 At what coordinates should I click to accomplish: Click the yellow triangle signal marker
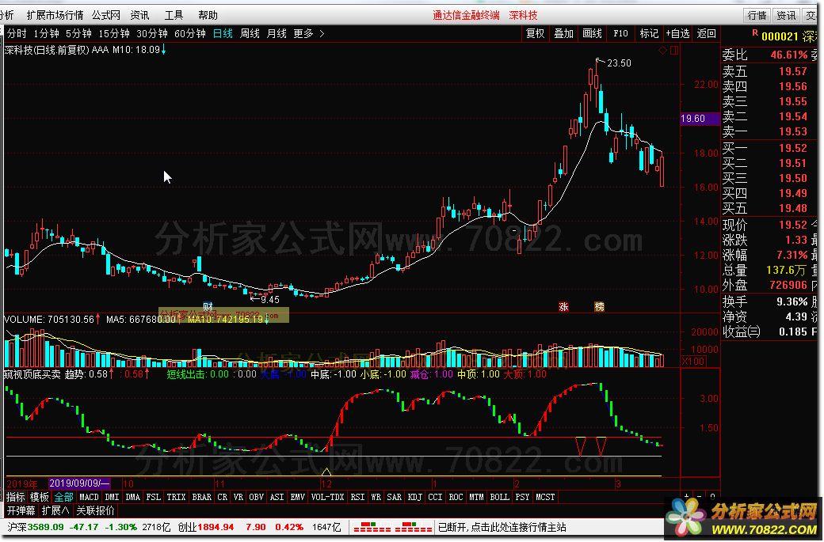[325, 472]
